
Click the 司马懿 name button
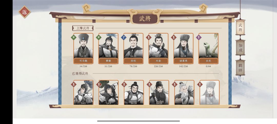pos(83,61)
